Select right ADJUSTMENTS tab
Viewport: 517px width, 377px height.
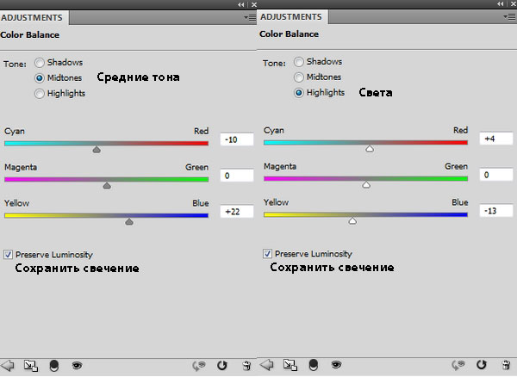pos(291,17)
